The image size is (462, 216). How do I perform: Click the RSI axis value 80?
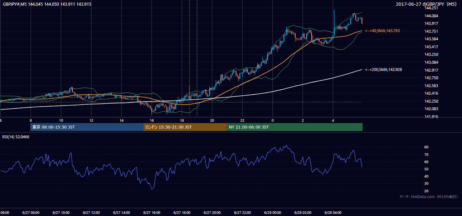click(x=426, y=147)
